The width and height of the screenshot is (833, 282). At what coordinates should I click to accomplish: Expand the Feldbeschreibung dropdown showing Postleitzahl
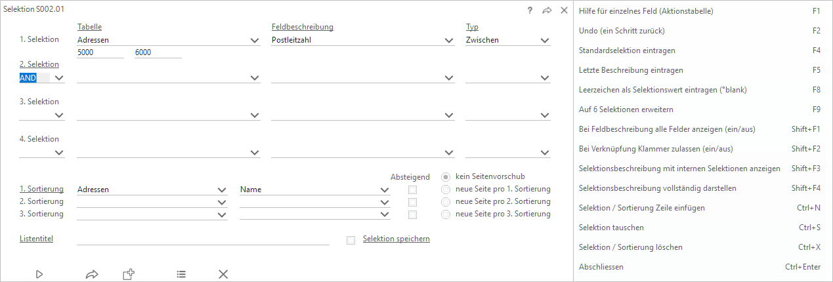[448, 41]
